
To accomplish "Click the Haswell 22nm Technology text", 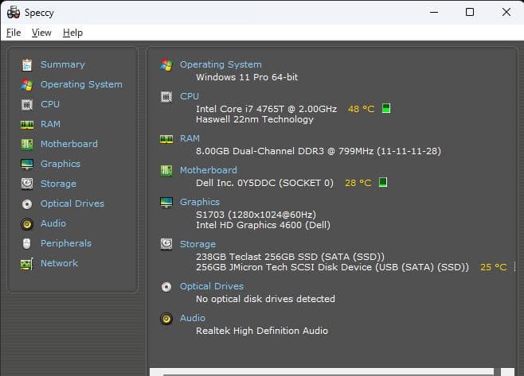I will click(255, 119).
